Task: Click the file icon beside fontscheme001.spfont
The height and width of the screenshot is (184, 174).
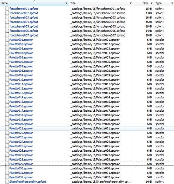Action: 7,9
